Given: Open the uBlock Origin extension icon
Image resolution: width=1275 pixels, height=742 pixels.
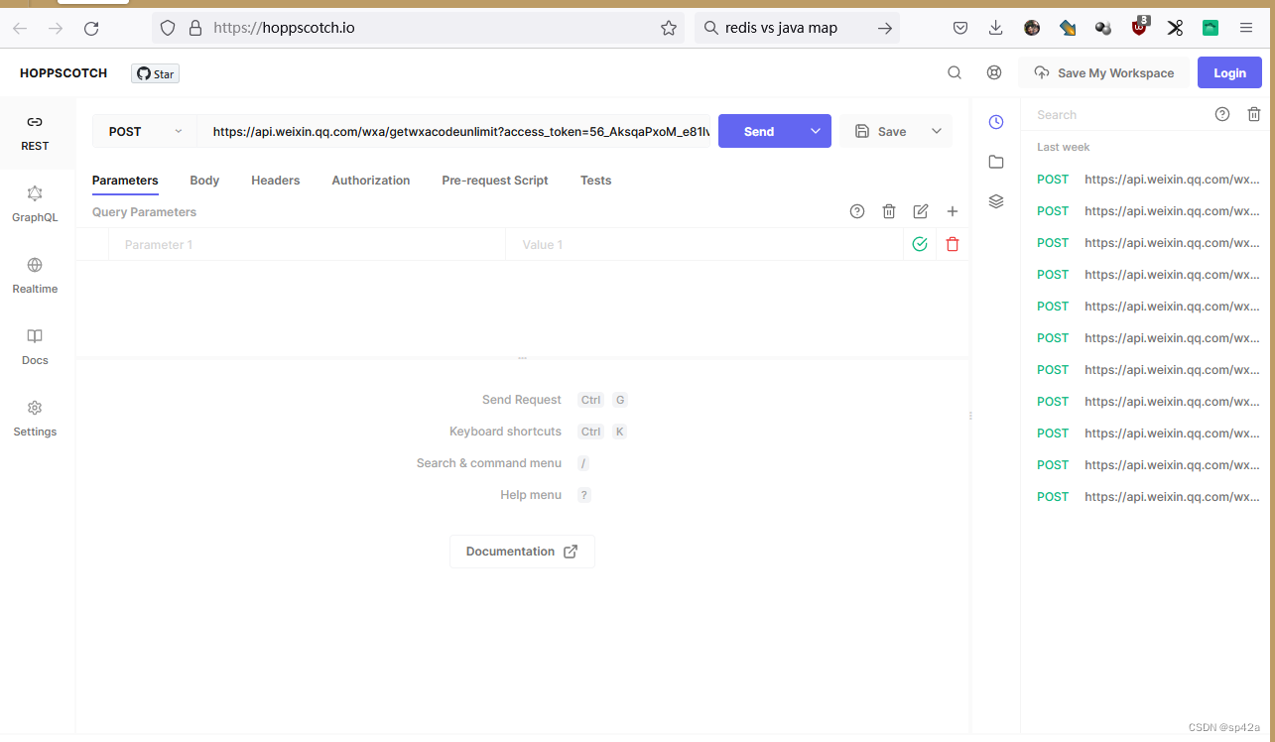Looking at the screenshot, I should (1140, 27).
